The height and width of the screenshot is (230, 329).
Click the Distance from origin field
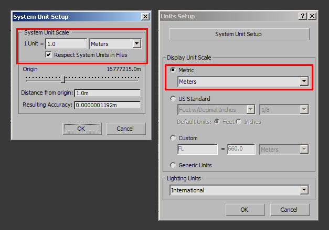click(108, 93)
